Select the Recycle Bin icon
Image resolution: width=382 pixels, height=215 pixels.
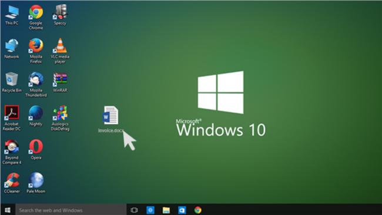point(11,82)
